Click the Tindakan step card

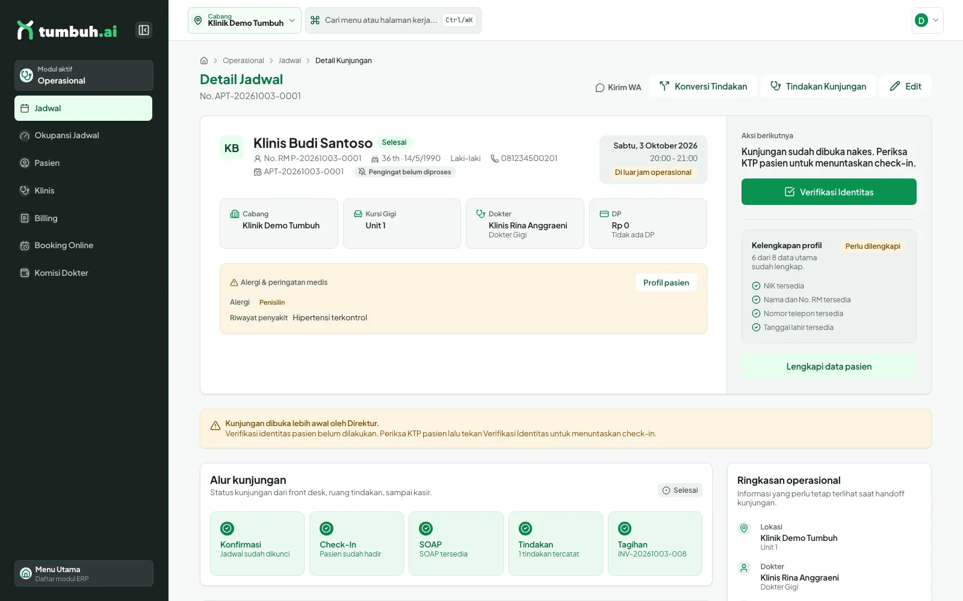[x=556, y=543]
